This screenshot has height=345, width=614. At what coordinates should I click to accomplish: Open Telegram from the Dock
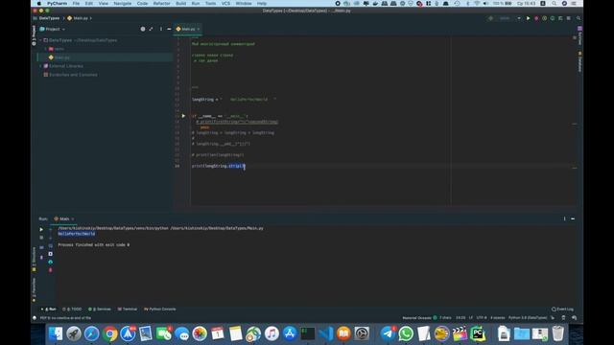tap(388, 333)
